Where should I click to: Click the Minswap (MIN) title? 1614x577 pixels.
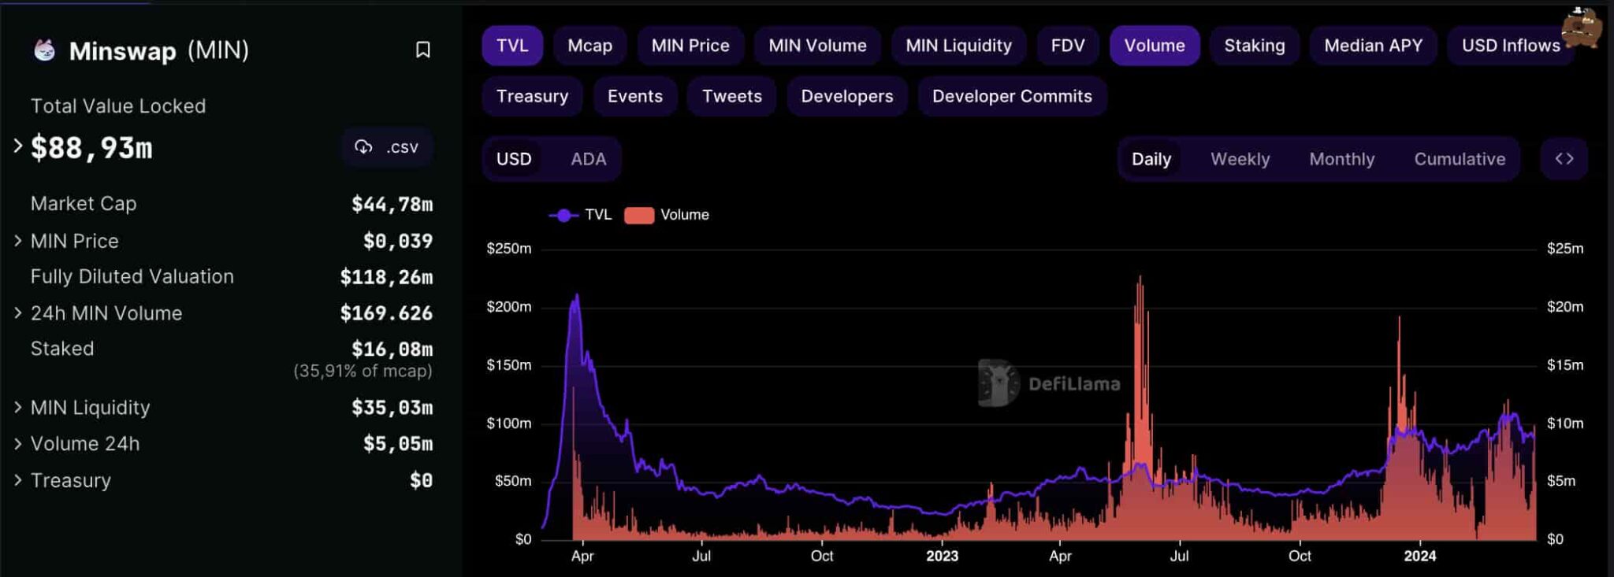click(159, 50)
